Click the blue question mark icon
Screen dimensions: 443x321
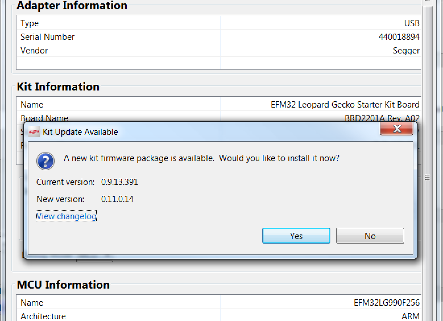[x=45, y=161]
